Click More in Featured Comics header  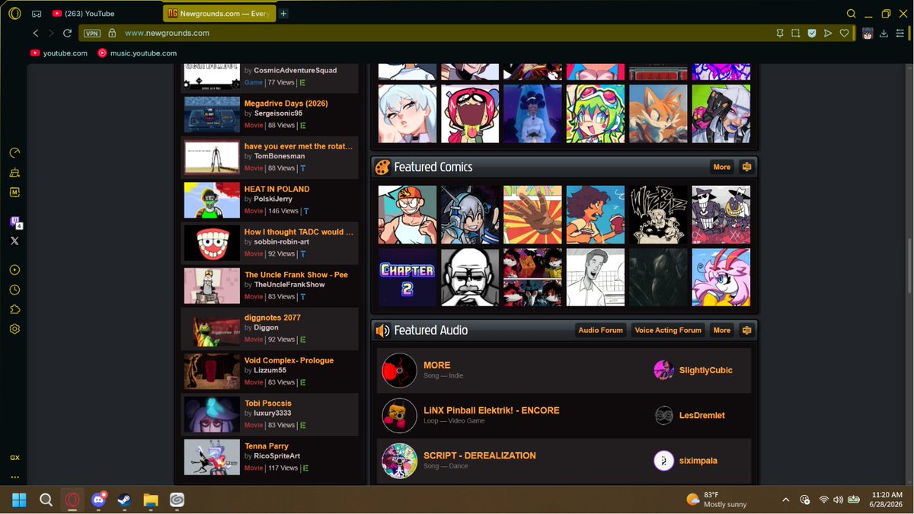(x=722, y=167)
